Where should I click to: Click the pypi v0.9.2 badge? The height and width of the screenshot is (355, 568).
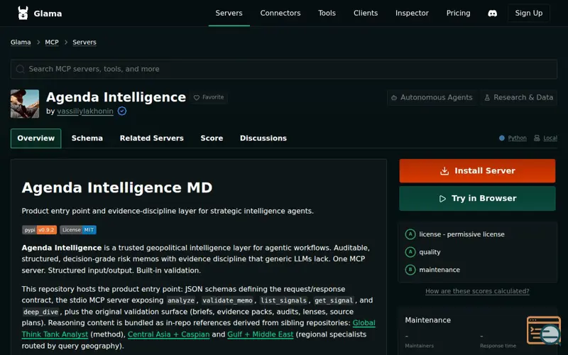click(x=40, y=230)
